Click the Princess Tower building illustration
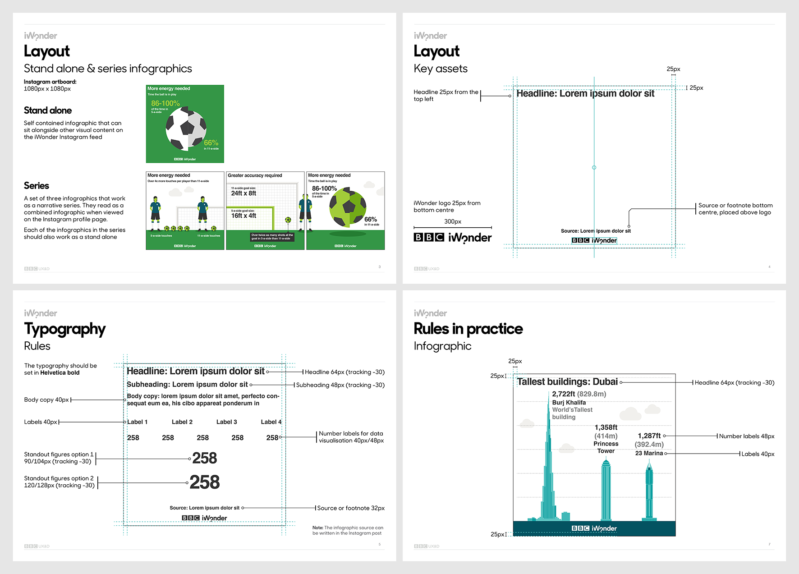The image size is (799, 574). (x=606, y=489)
